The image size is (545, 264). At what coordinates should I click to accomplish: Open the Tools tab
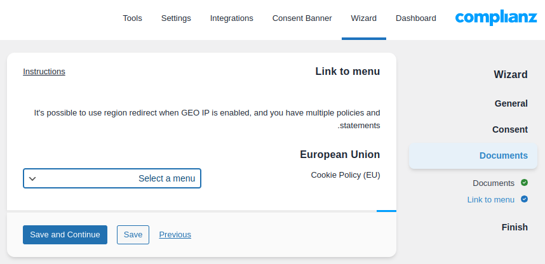[132, 18]
